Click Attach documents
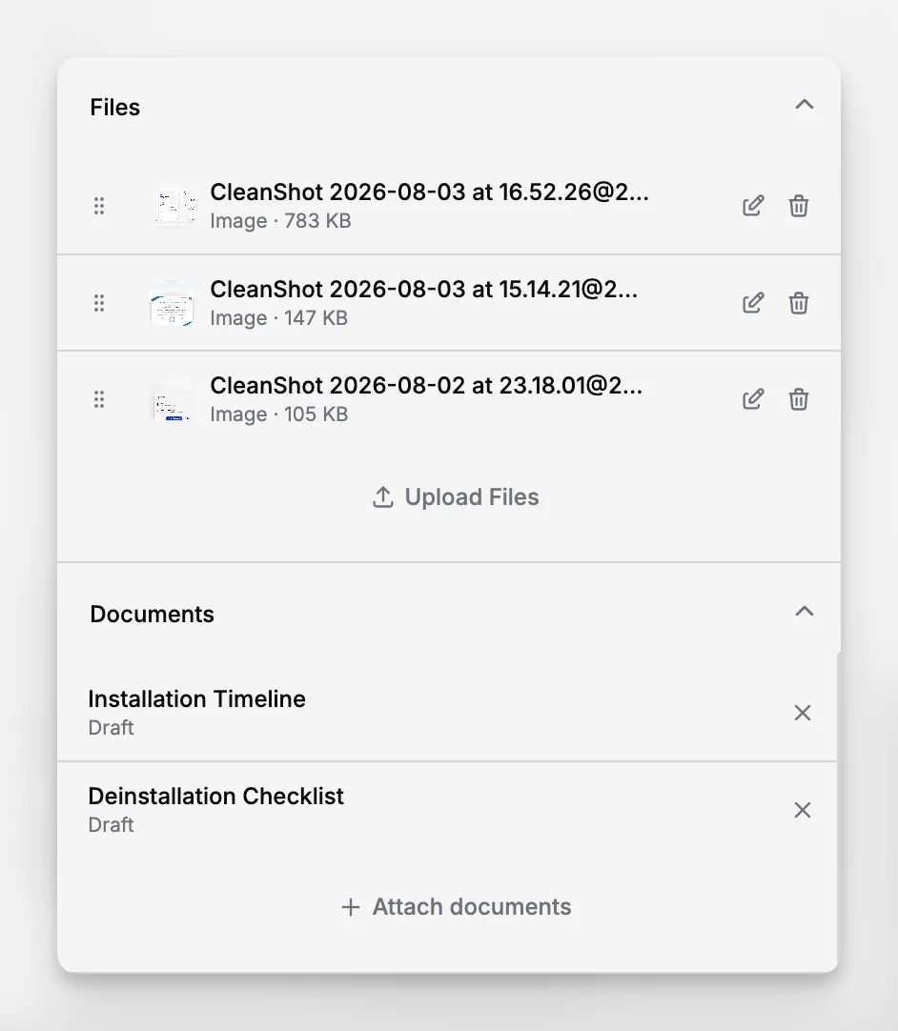The height and width of the screenshot is (1031, 898). pos(456,907)
